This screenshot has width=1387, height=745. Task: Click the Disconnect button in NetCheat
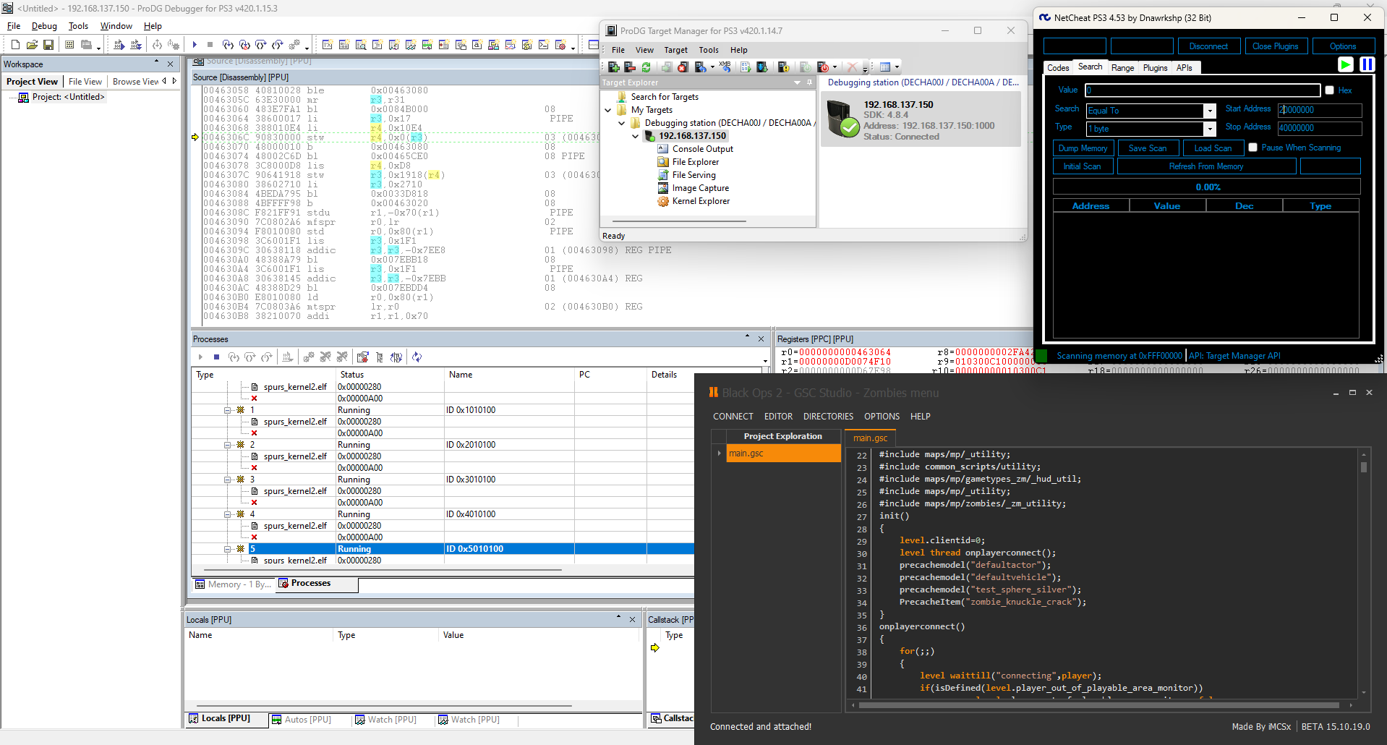1208,46
